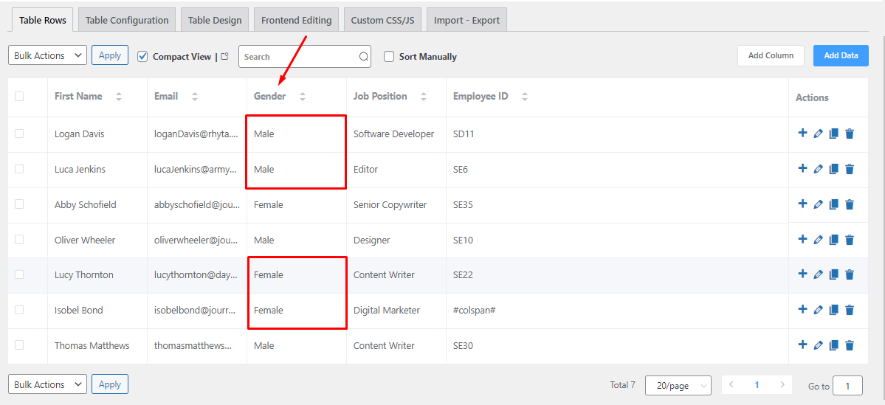The height and width of the screenshot is (405, 885).
Task: Delete the Oliver Wheeler row with the trash icon
Action: tap(850, 240)
